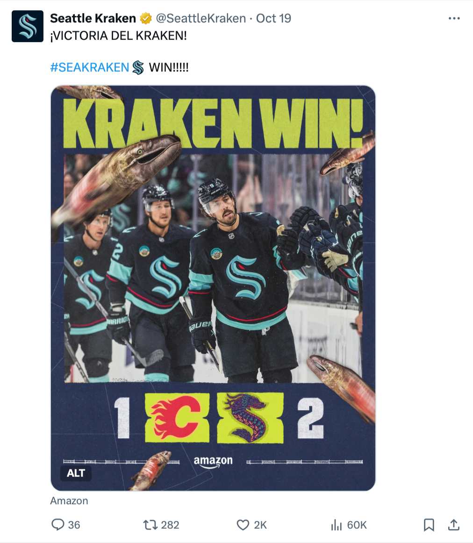The image size is (473, 543).
Task: Show the ALT image description badge
Action: click(x=76, y=473)
